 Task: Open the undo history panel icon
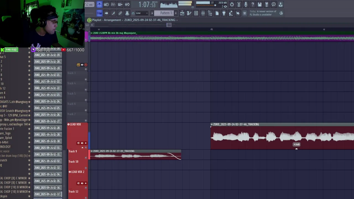point(232,4)
